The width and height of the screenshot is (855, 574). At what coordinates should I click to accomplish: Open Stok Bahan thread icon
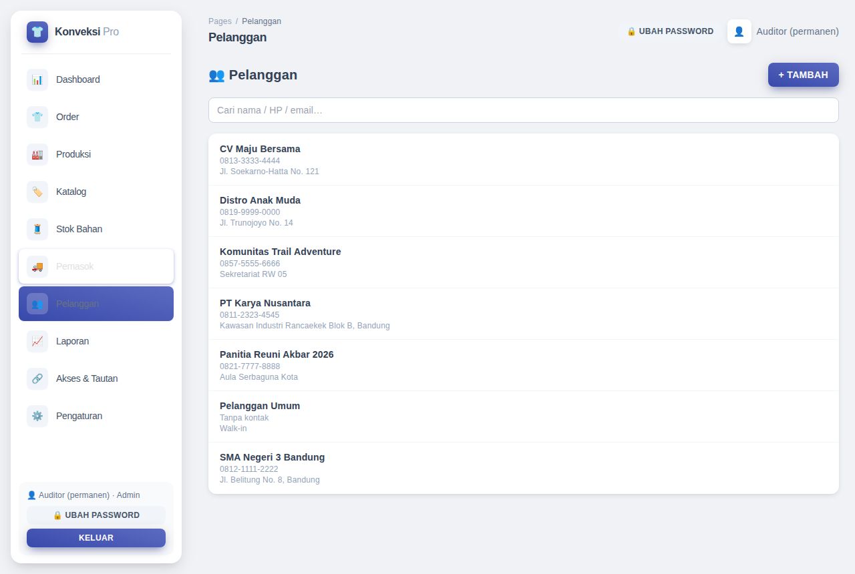pyautogui.click(x=37, y=229)
